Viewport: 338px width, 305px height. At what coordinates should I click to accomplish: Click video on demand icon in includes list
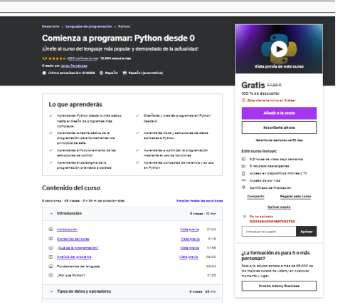click(x=243, y=159)
